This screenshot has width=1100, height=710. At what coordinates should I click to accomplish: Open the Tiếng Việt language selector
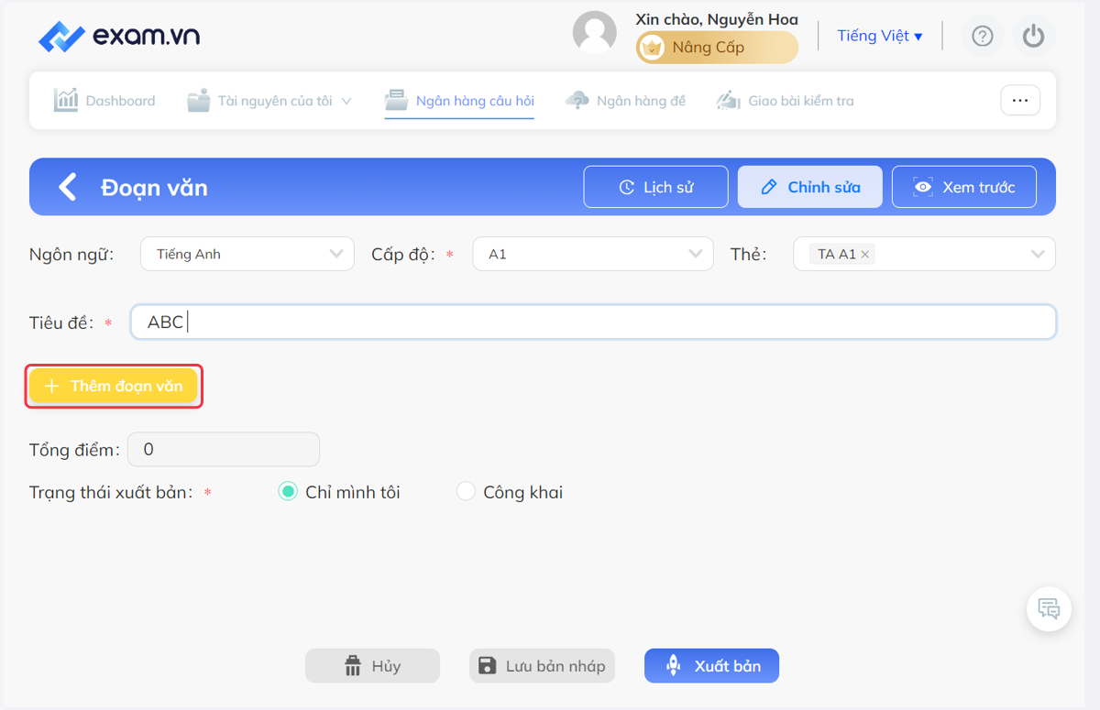[x=879, y=36]
